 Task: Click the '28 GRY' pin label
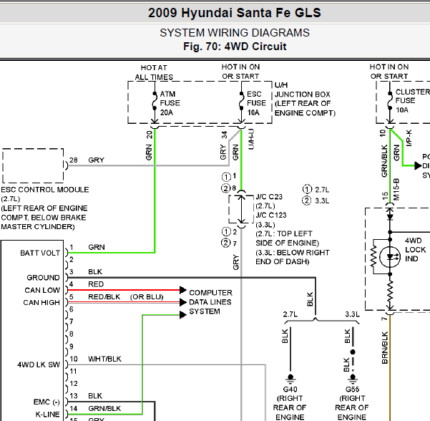87,160
